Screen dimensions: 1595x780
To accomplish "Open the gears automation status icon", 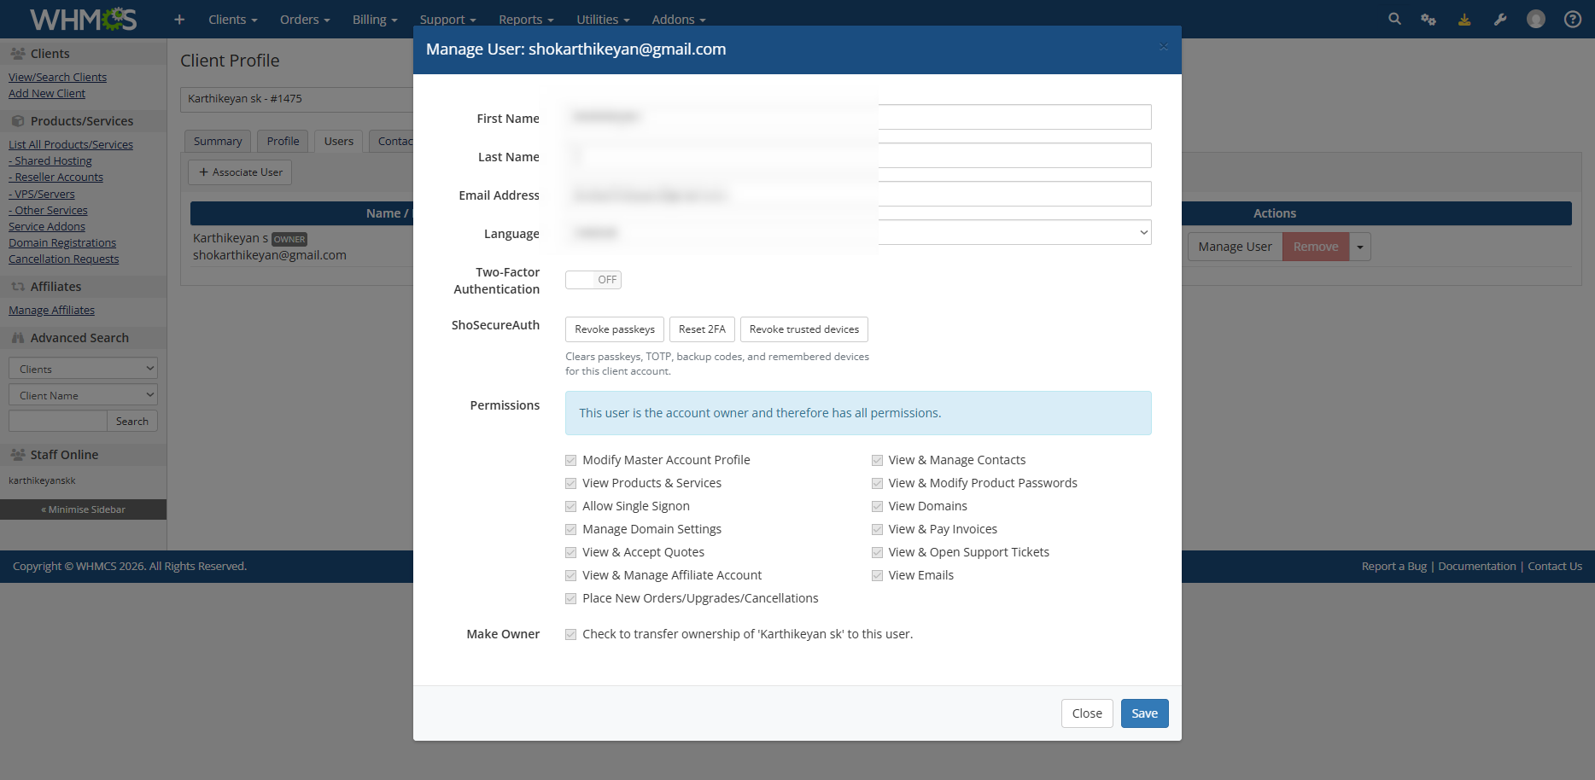I will 1428,19.
